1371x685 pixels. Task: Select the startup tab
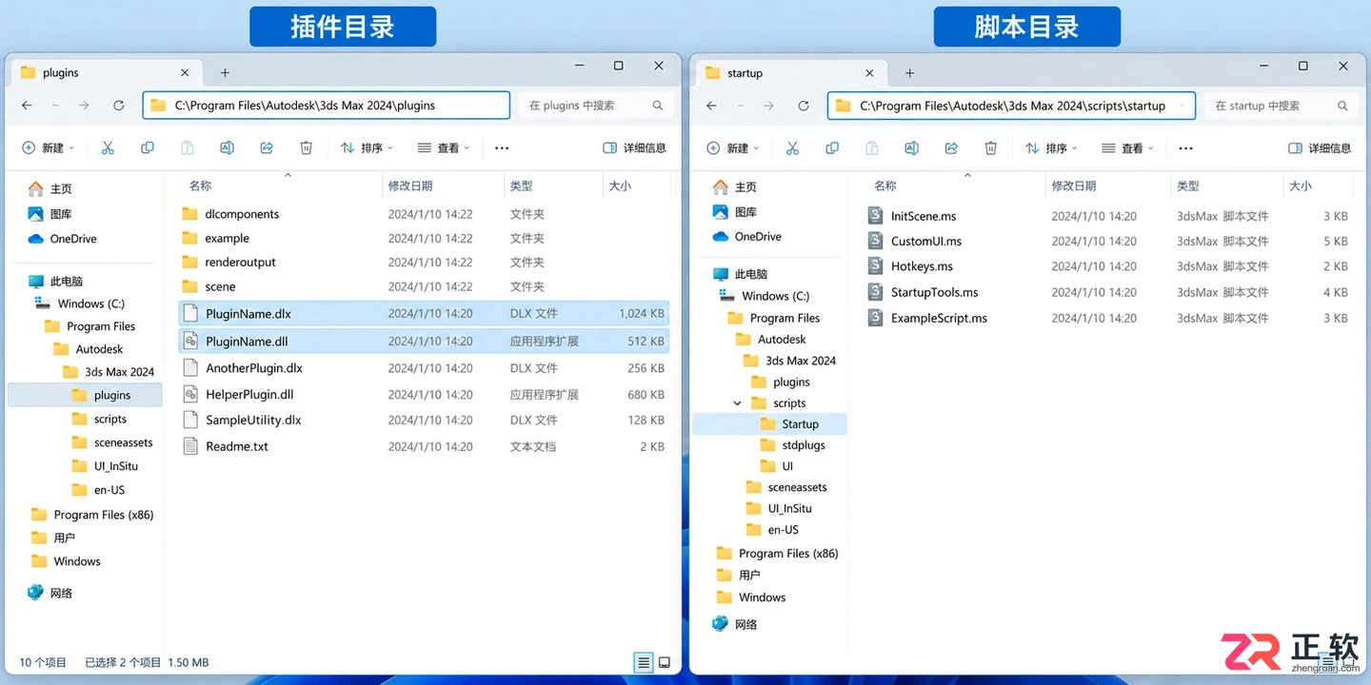(x=789, y=73)
